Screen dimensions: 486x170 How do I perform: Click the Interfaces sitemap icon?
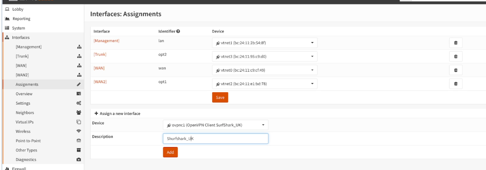coord(7,38)
